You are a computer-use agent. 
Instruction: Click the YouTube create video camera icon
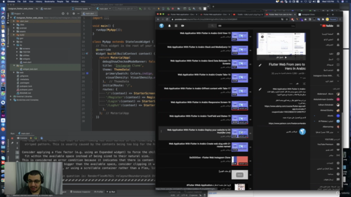(x=183, y=26)
